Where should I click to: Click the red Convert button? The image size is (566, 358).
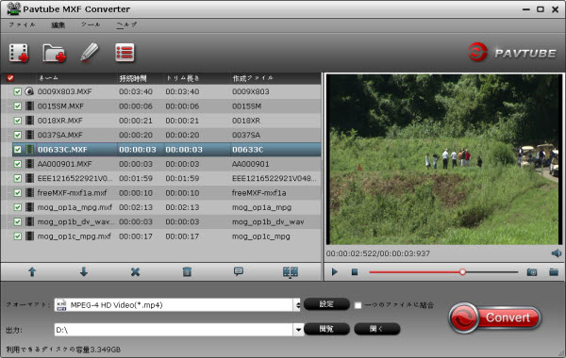click(x=495, y=317)
